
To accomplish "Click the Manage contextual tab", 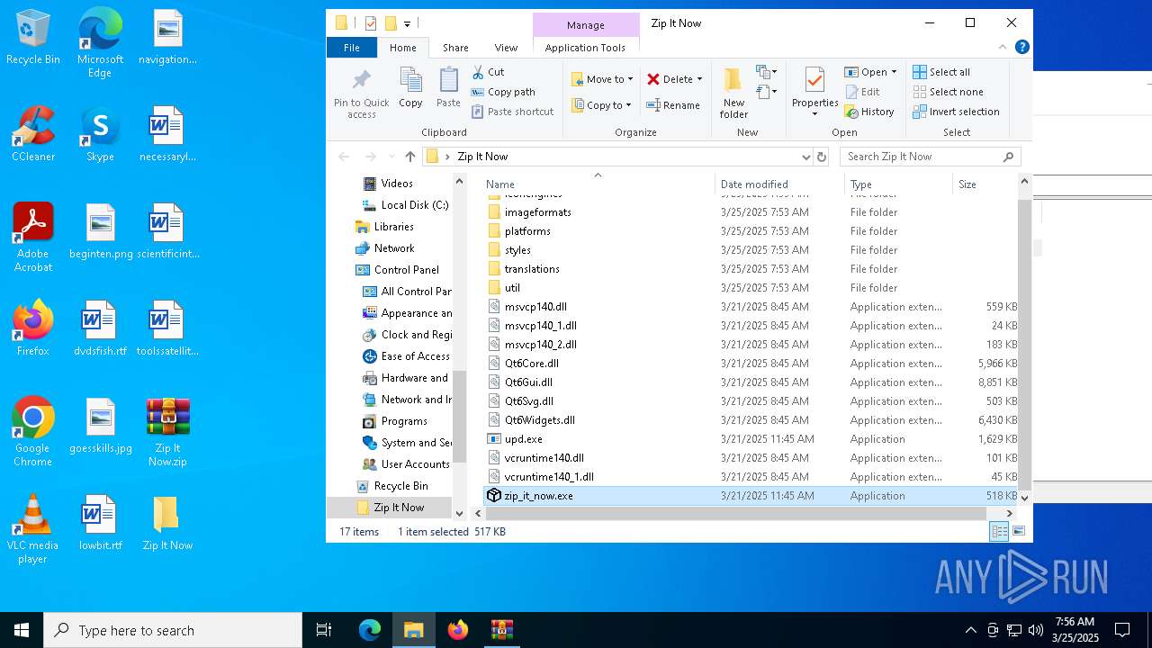I will pyautogui.click(x=586, y=25).
